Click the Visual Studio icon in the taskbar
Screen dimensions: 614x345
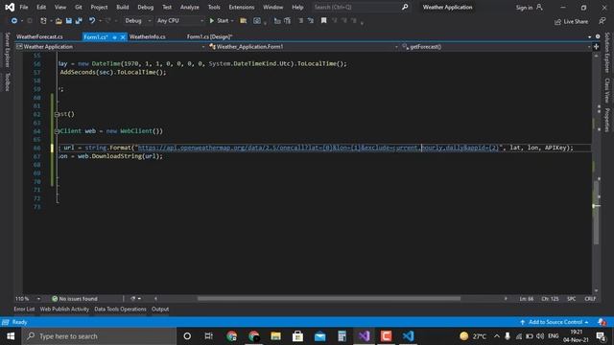364,336
